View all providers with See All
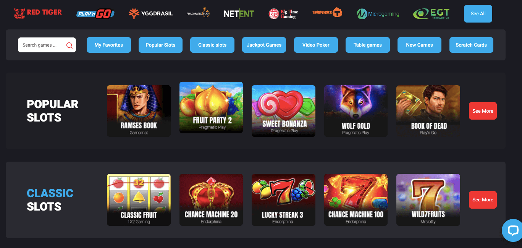This screenshot has width=522, height=248. point(478,14)
